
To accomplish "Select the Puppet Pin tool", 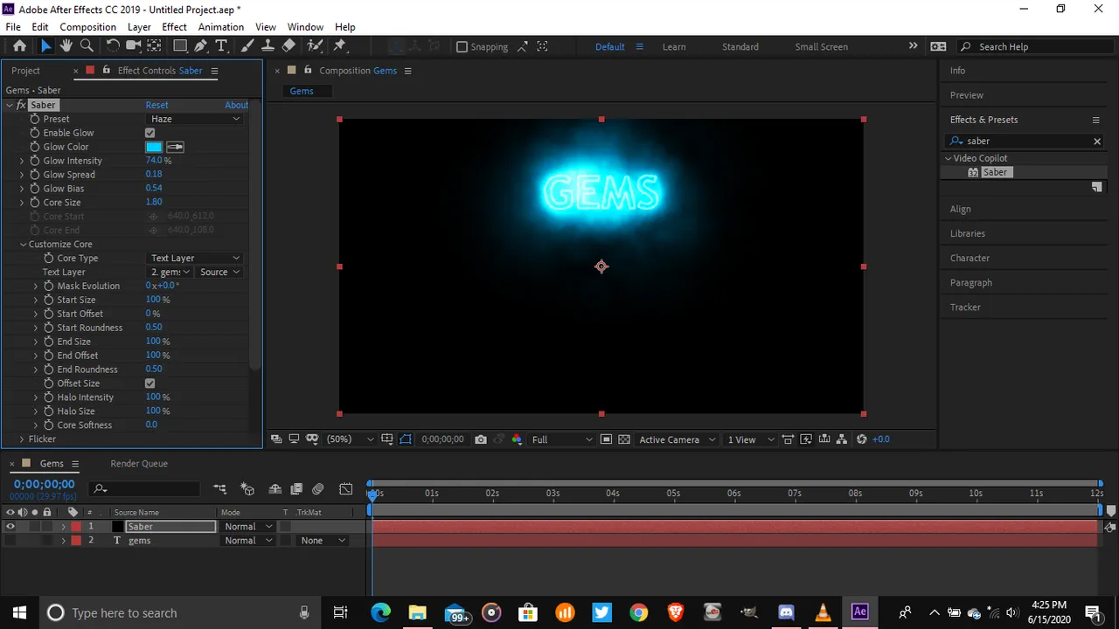I will coord(340,46).
